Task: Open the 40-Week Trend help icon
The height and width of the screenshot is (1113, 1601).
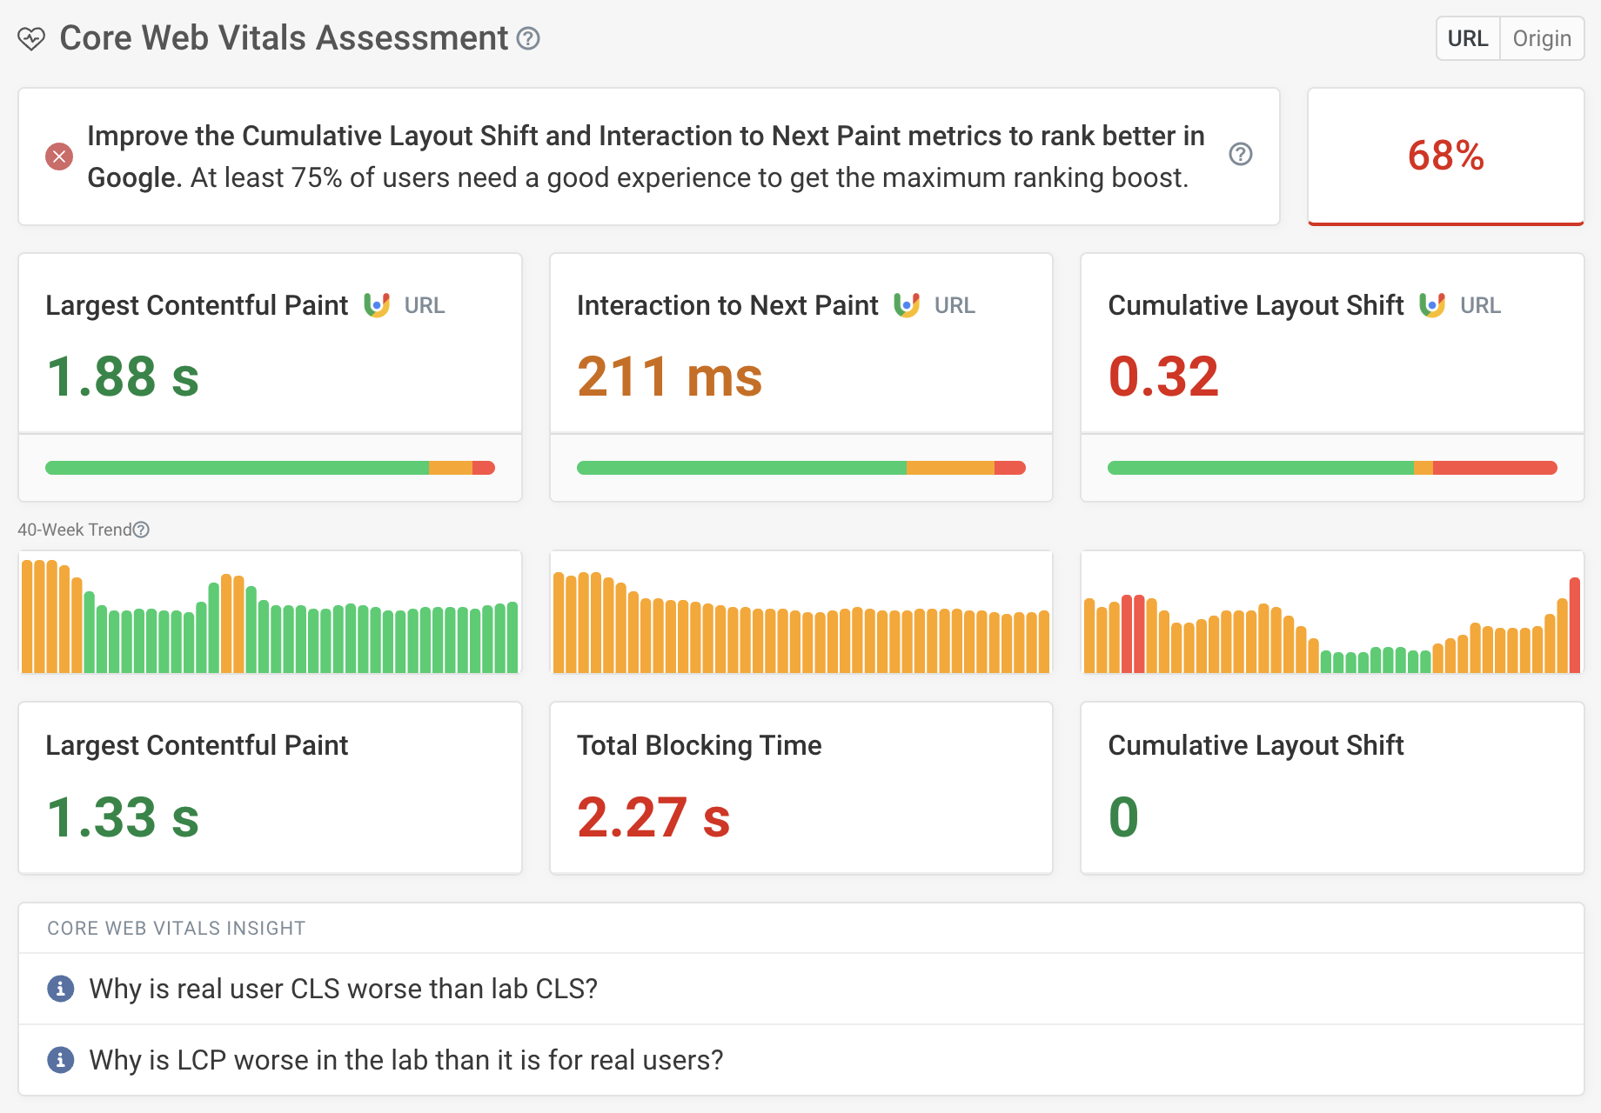Action: pos(142,530)
